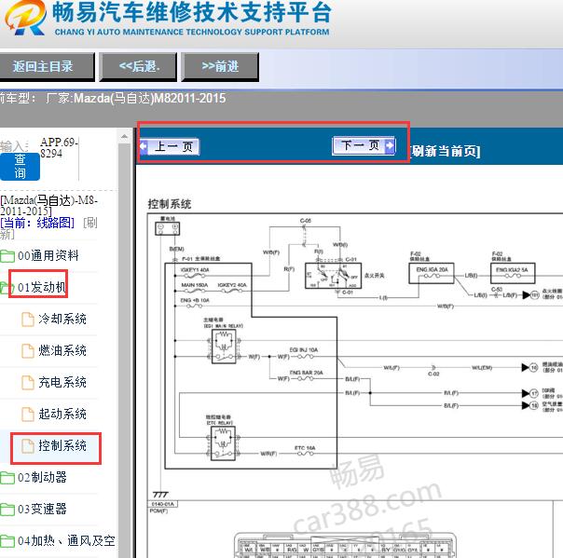The image size is (563, 558).
Task: Click document icon beside 充电系统
Action: coord(28,383)
